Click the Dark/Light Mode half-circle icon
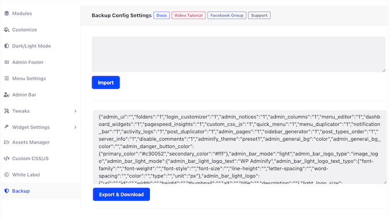The image size is (389, 219). tap(7, 46)
